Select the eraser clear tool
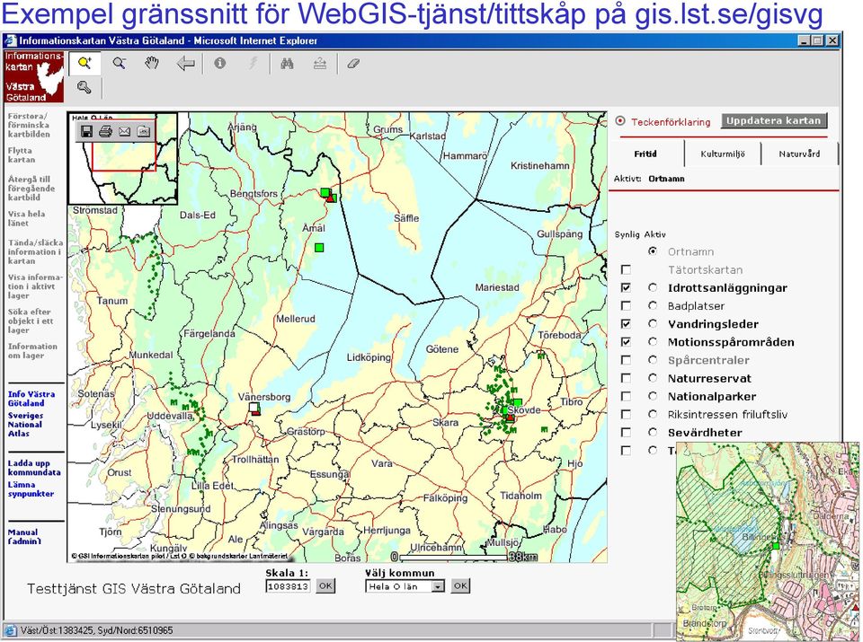The height and width of the screenshot is (642, 863). [353, 64]
